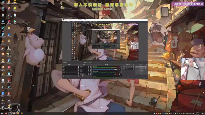The width and height of the screenshot is (205, 115).
Task: Open the Tools (工具) menu in OBS
Action: [90, 22]
